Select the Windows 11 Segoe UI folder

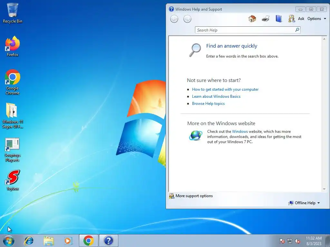(x=13, y=115)
